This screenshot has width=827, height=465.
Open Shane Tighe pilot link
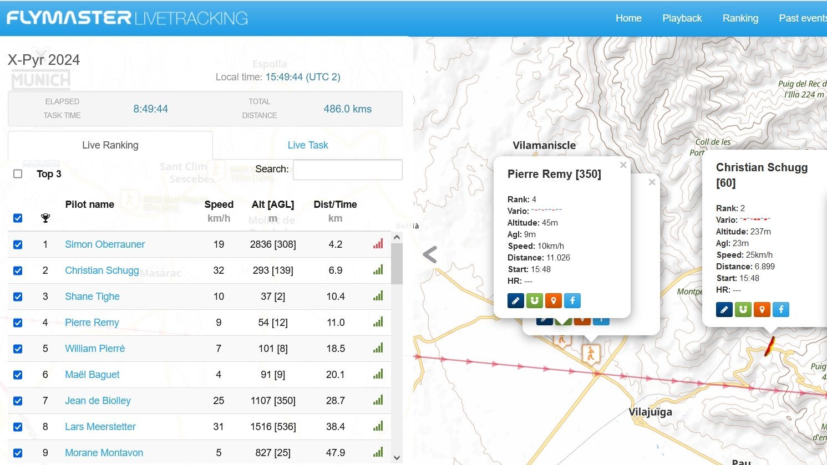pos(92,297)
